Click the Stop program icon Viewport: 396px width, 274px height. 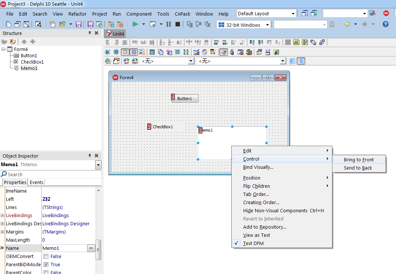[177, 24]
